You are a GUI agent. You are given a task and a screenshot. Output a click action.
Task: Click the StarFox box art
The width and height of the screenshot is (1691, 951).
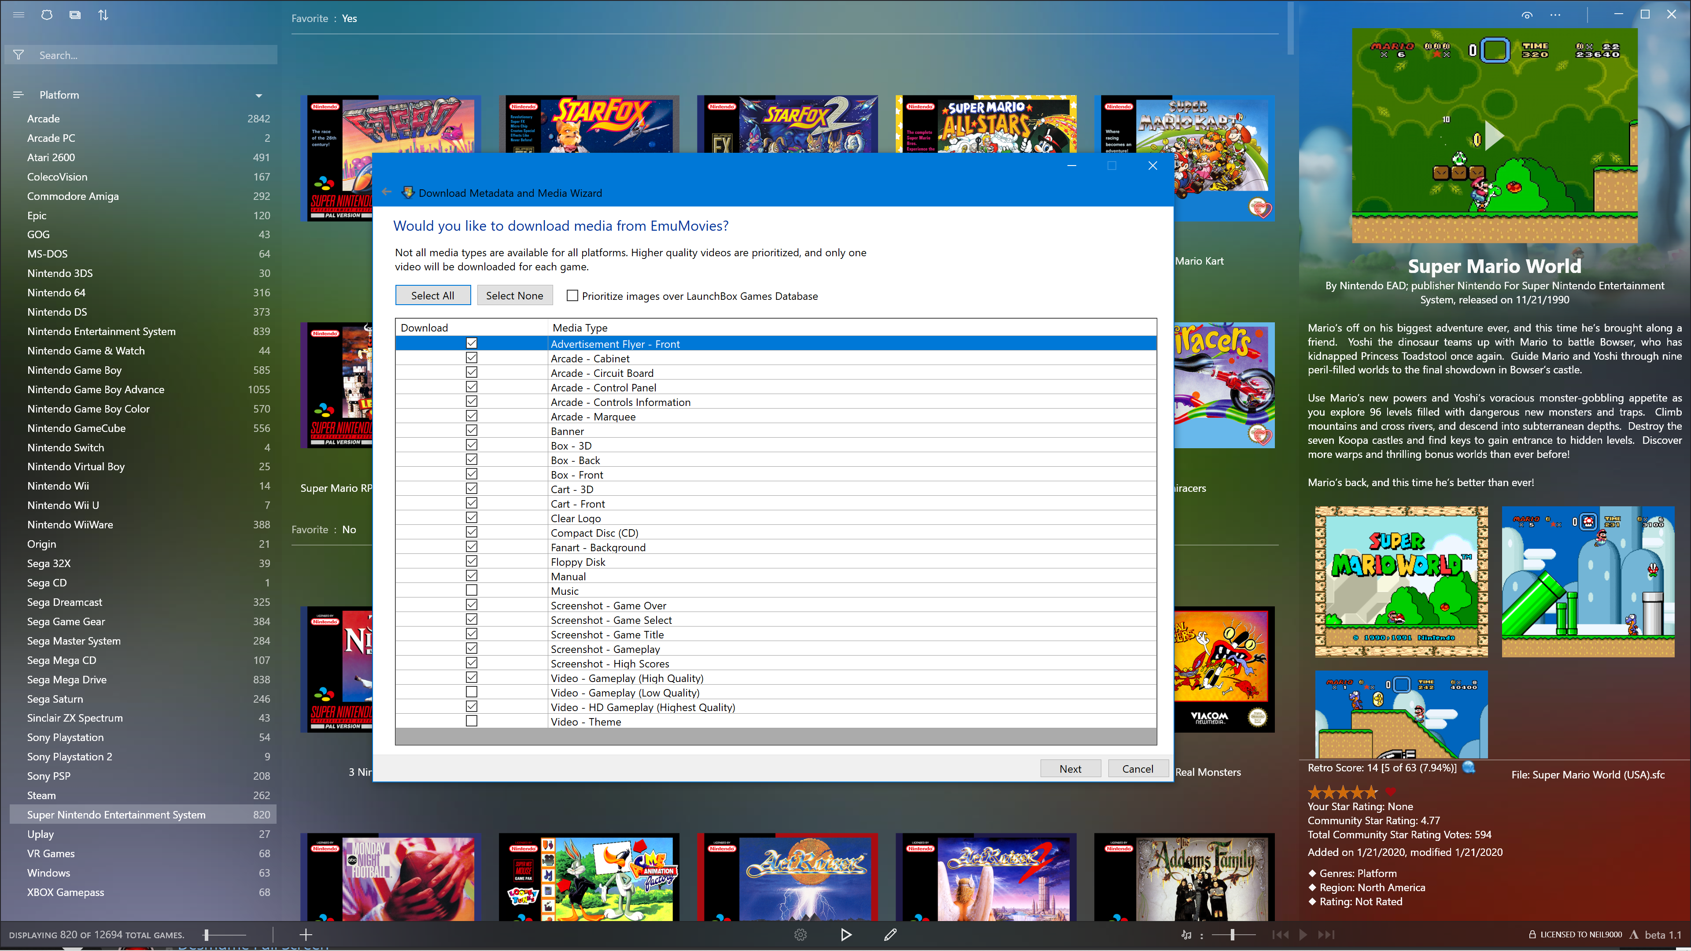point(589,125)
